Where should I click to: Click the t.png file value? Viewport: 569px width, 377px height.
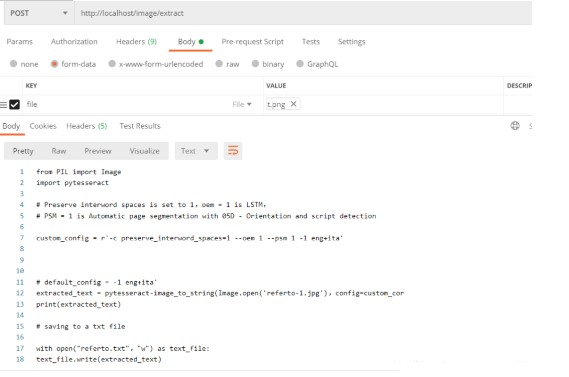tap(276, 105)
